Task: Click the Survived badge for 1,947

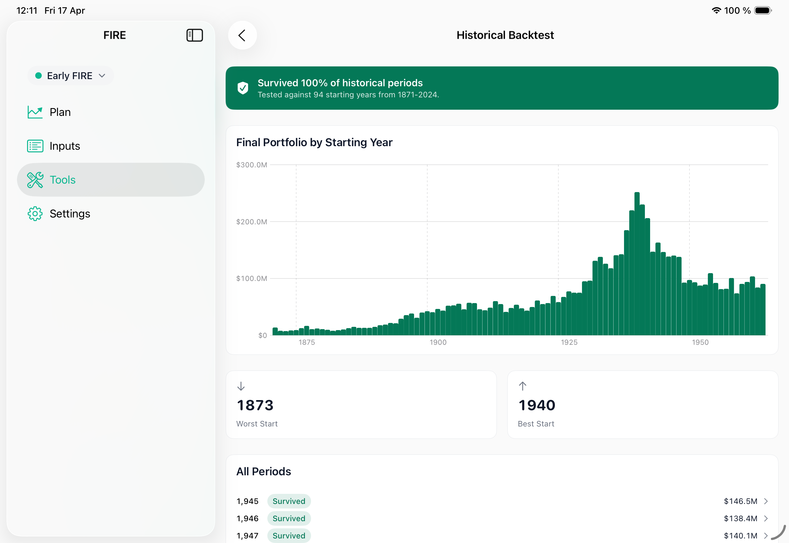Action: click(x=289, y=536)
